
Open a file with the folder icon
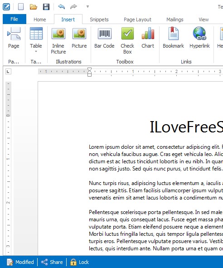(x=34, y=7)
